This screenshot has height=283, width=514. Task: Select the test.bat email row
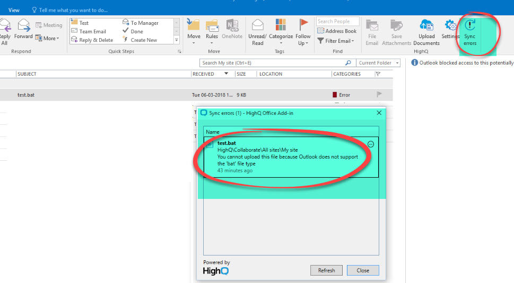click(196, 95)
